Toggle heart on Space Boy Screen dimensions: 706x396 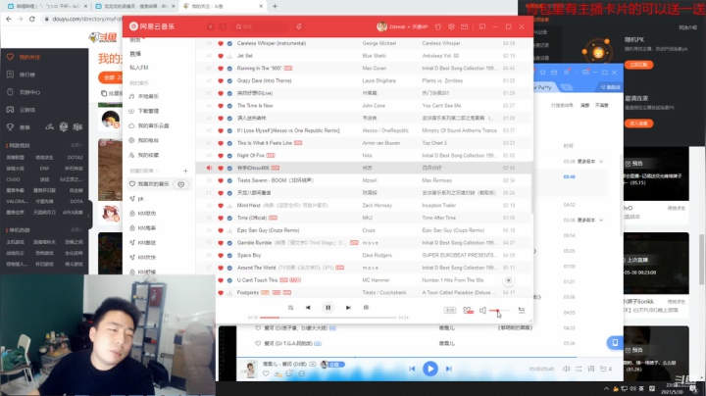(x=221, y=256)
